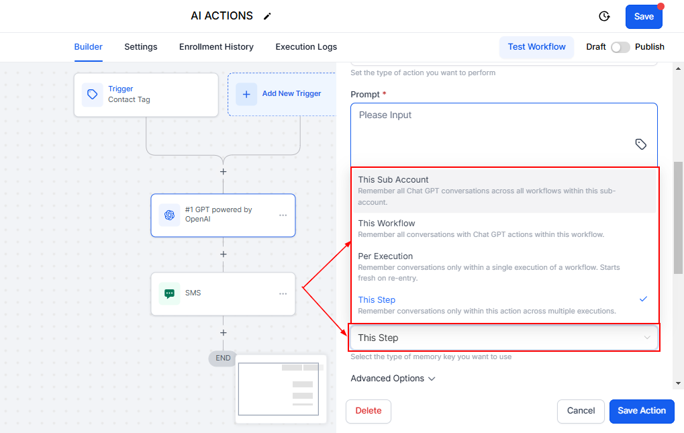Click 'Set the type of action' hint text
Image resolution: width=684 pixels, height=433 pixels.
point(423,73)
